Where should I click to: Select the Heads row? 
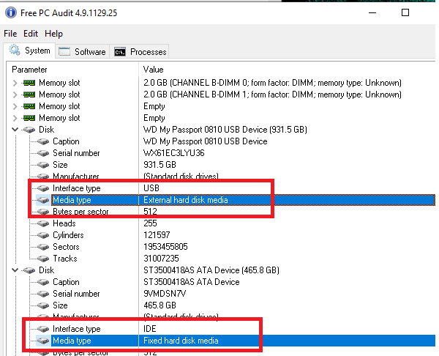pos(221,223)
